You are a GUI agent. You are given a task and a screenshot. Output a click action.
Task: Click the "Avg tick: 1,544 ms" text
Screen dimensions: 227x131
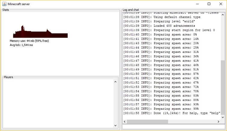tap(21, 45)
